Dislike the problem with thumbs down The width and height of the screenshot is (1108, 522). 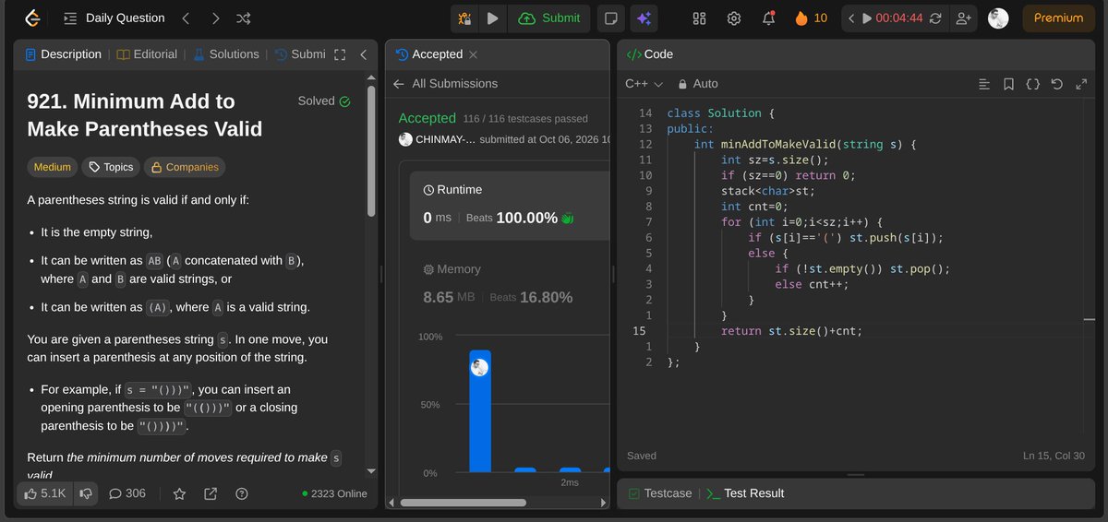(85, 493)
